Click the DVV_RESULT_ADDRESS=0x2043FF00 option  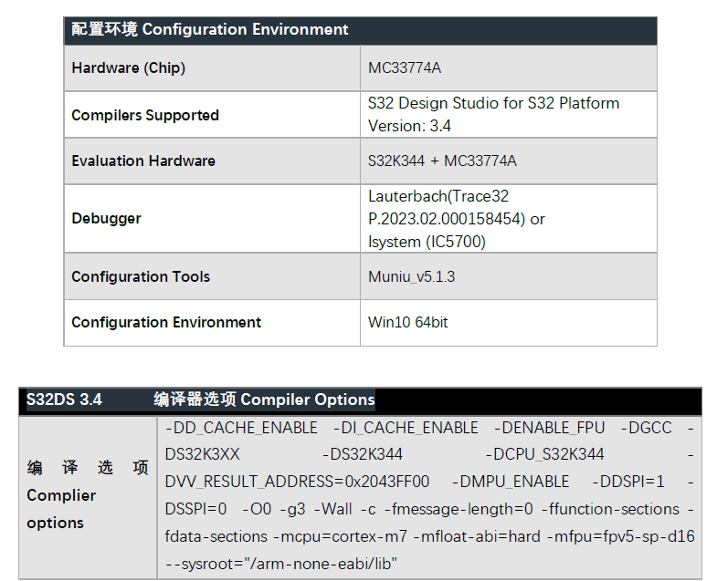coord(297,482)
